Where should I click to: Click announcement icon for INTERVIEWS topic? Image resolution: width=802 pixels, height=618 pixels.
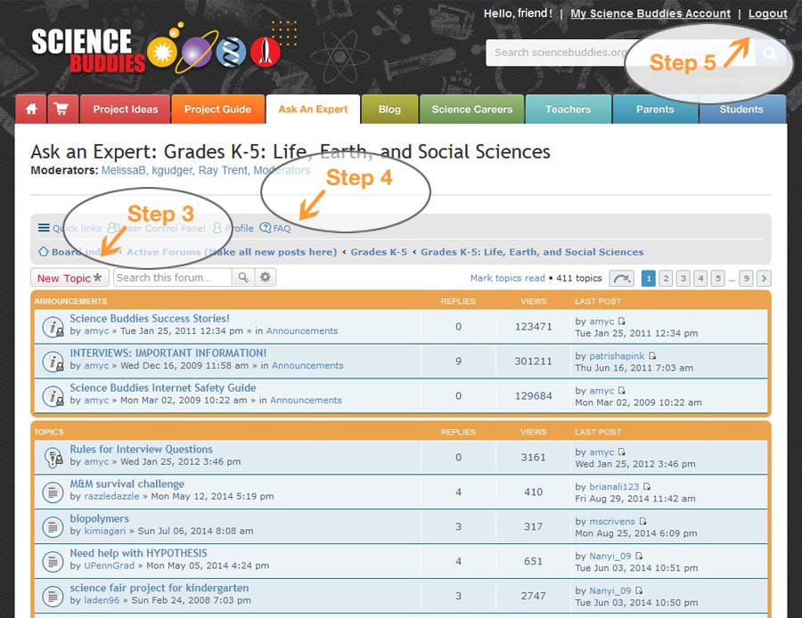[53, 362]
